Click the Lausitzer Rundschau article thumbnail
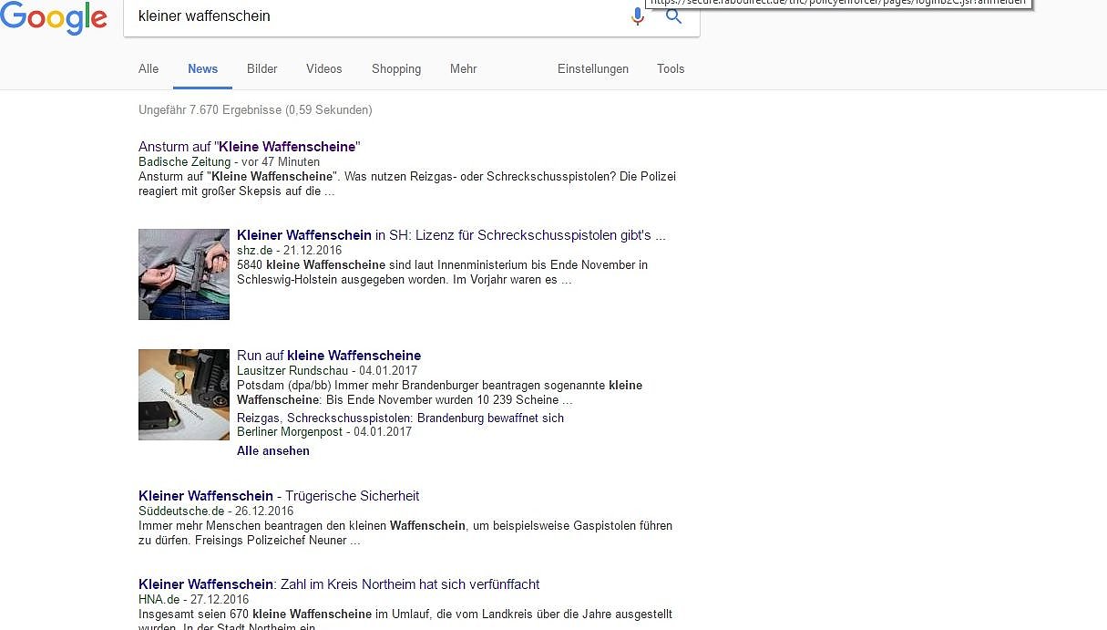 pyautogui.click(x=184, y=395)
